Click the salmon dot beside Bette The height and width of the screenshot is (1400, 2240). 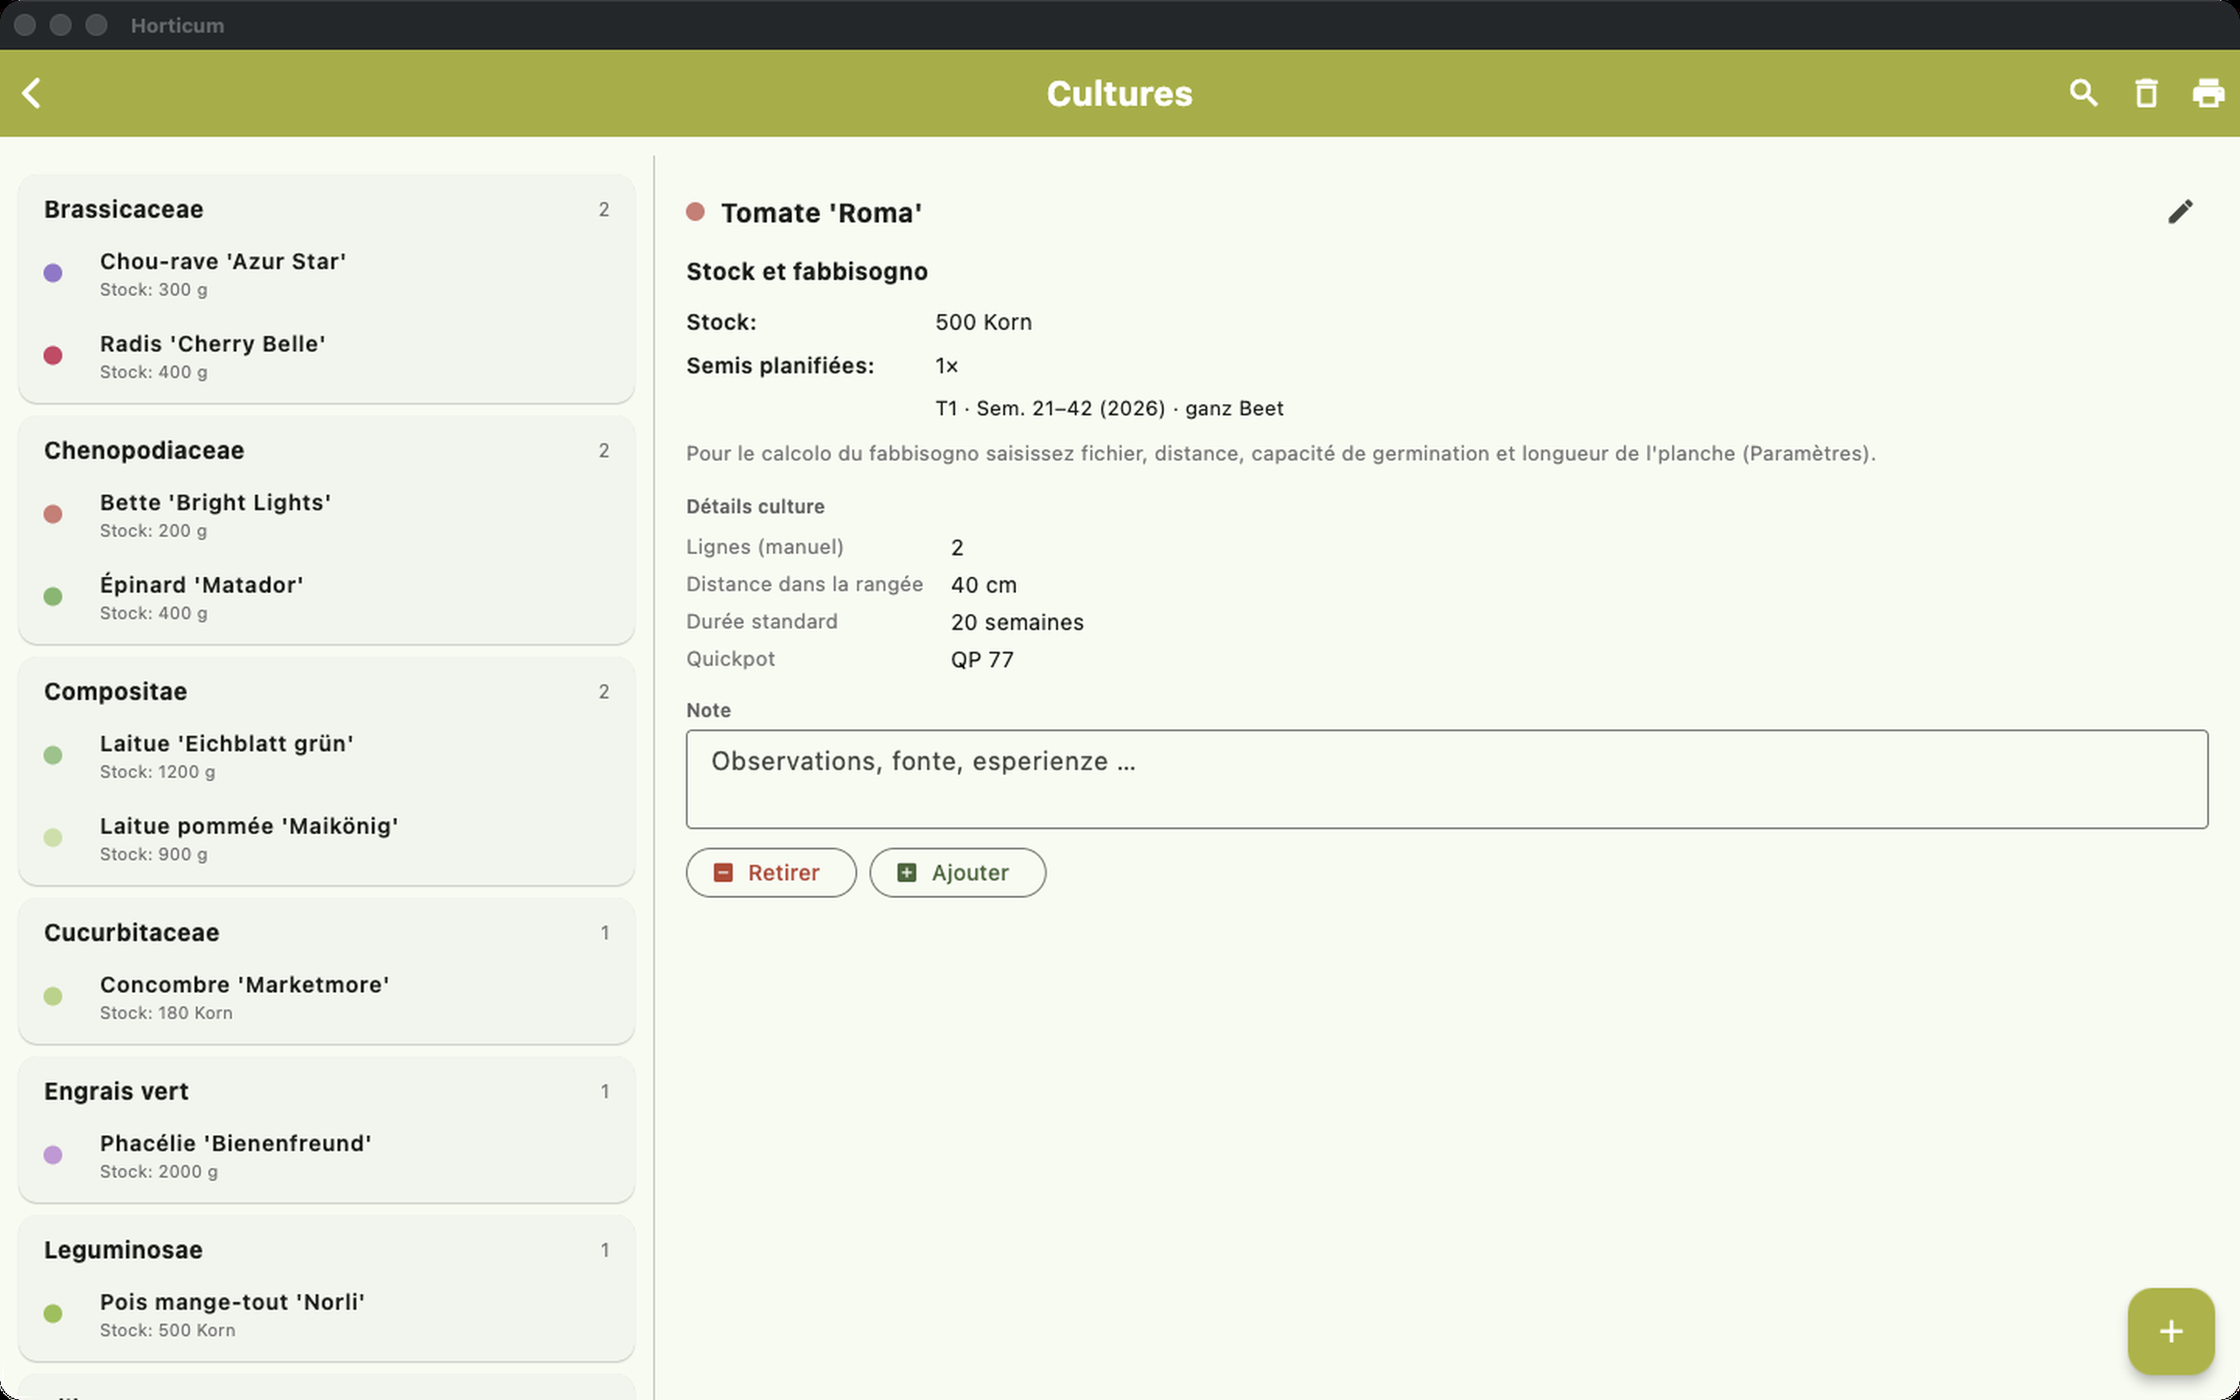click(53, 514)
